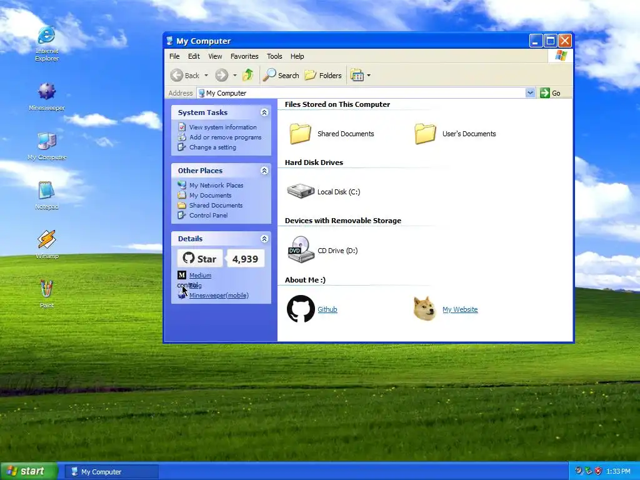Open Search from the toolbar

281,75
